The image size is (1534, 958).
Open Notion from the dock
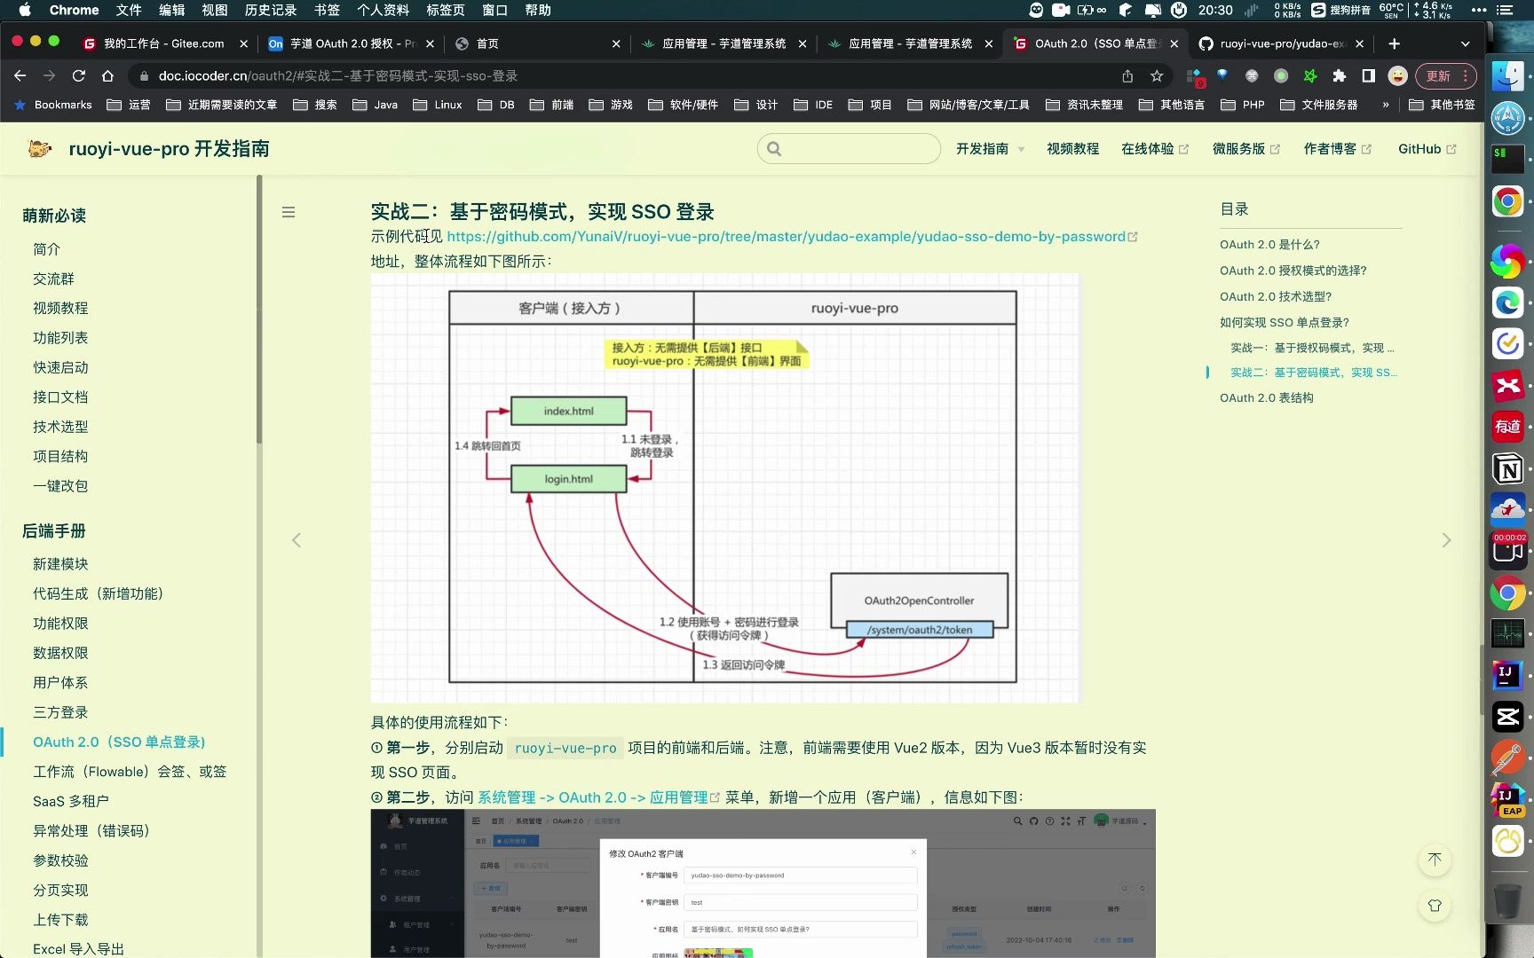(x=1507, y=468)
